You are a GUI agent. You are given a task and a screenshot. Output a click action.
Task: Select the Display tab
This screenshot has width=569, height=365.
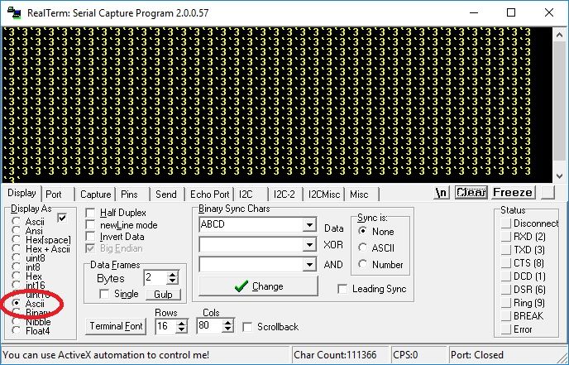point(22,193)
